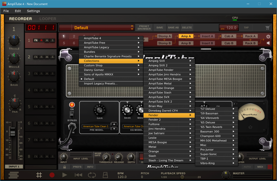Click the 120.0 BPM tempo display

pyautogui.click(x=229, y=28)
